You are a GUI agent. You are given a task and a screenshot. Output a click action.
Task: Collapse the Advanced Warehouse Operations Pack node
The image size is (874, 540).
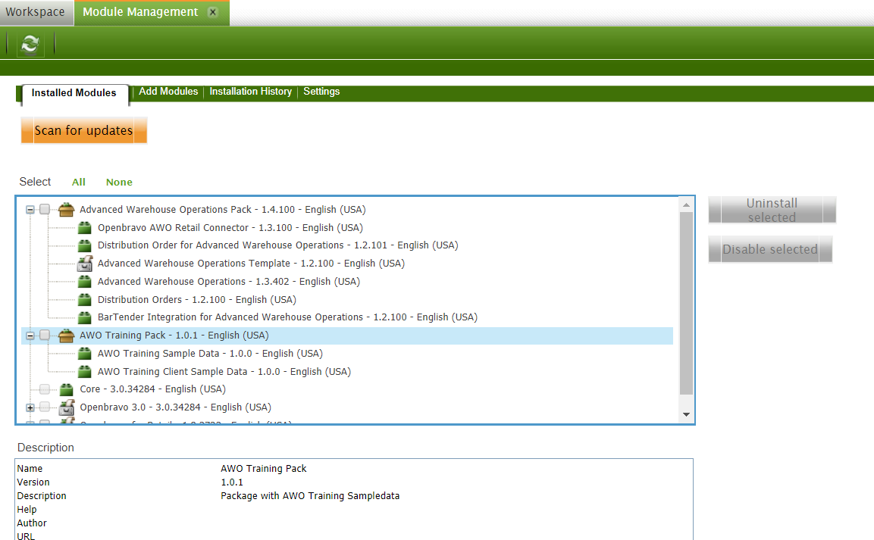click(30, 210)
